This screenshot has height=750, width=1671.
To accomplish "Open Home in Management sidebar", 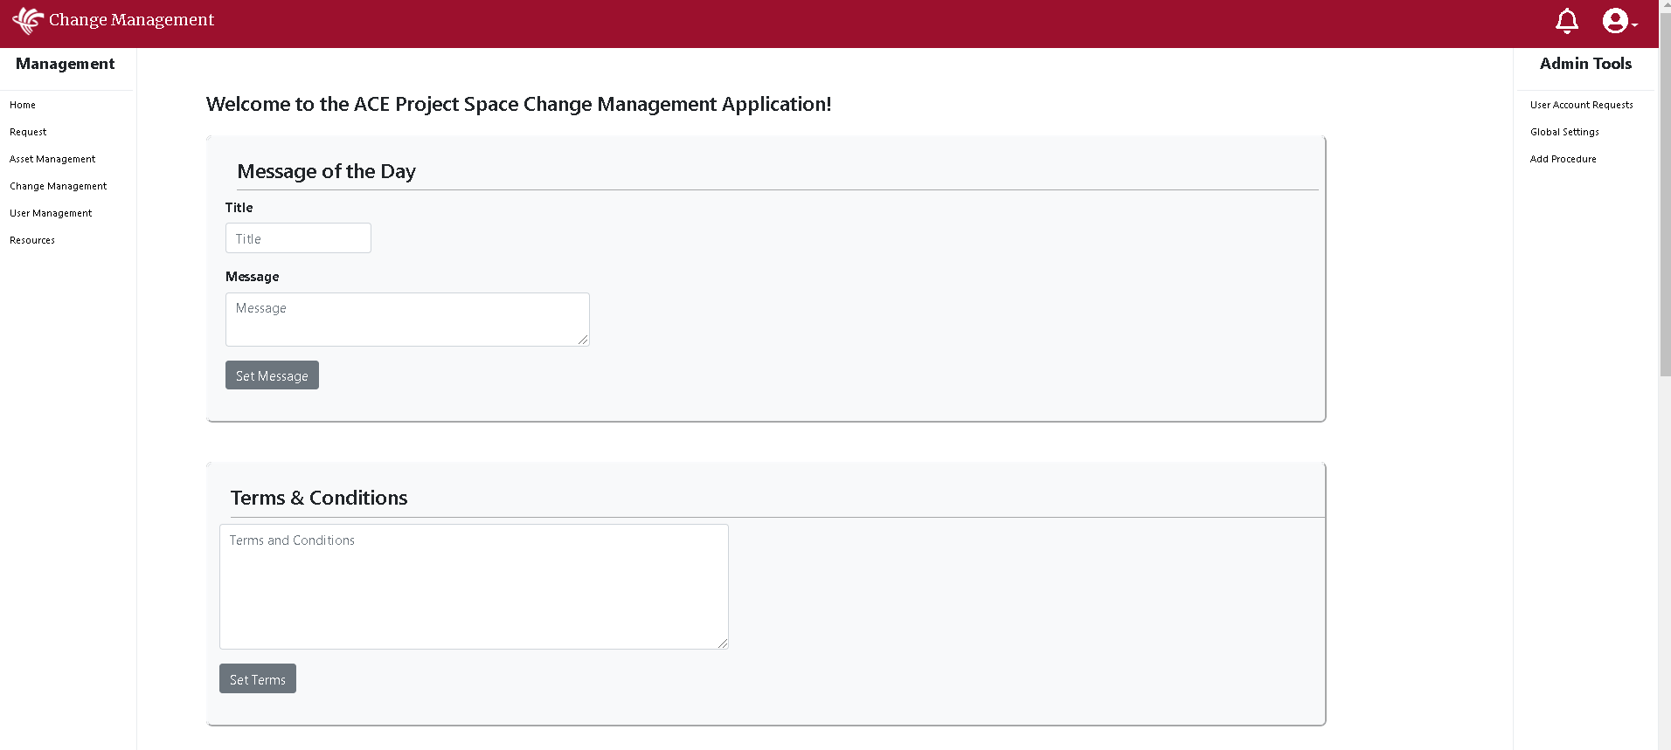I will click(23, 105).
